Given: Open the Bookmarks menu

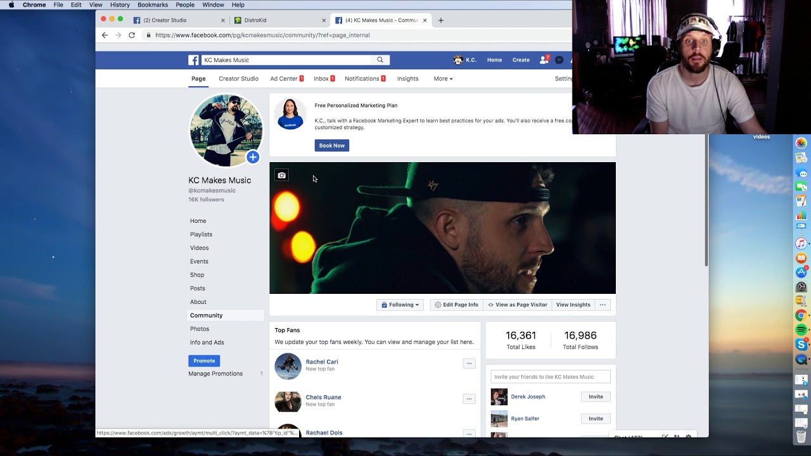Looking at the screenshot, I should pyautogui.click(x=153, y=4).
